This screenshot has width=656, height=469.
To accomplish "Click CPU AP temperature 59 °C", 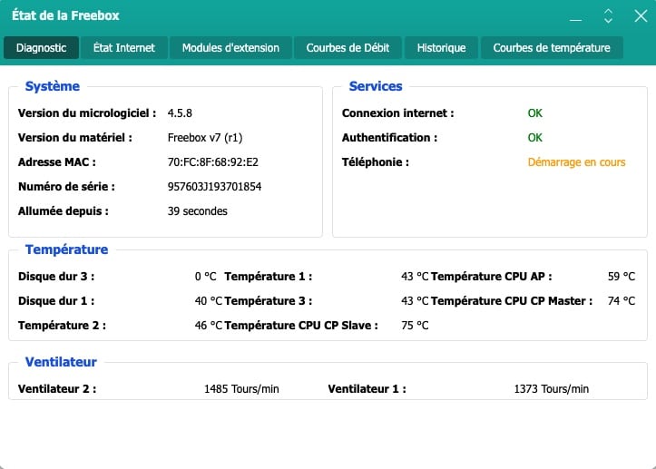I will (622, 277).
